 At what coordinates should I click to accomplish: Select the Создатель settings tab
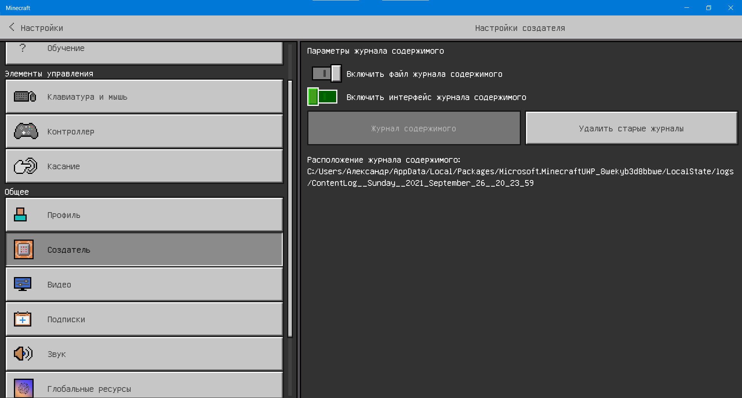144,250
